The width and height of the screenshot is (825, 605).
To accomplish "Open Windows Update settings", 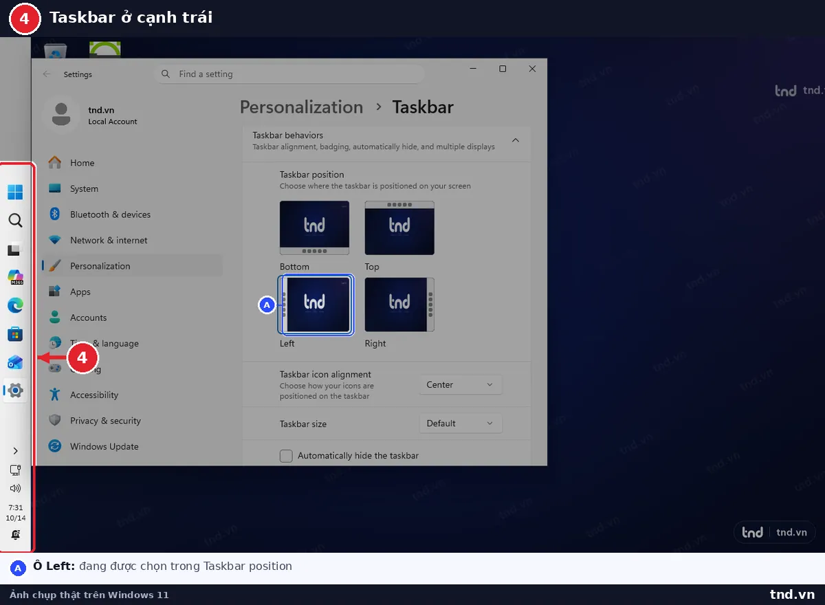I will [x=132, y=446].
